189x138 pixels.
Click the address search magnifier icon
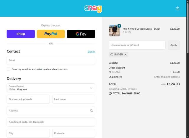pos(91,111)
